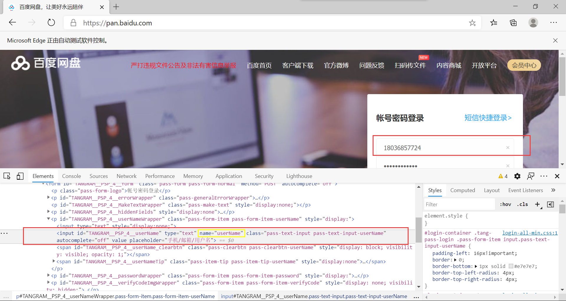This screenshot has height=301, width=566.
Task: Expand the verifyCodeImgWrapper p element
Action: click(49, 282)
